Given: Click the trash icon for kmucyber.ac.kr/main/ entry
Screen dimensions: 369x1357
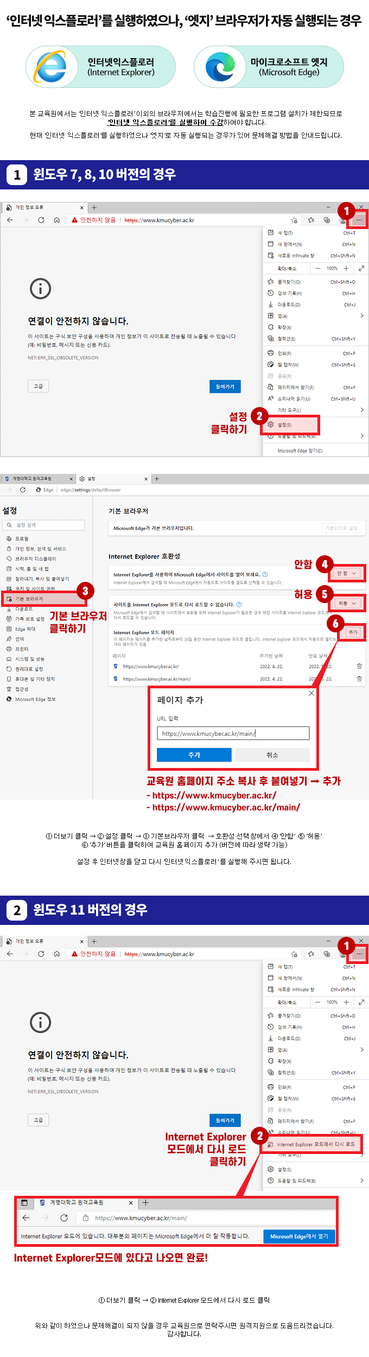Looking at the screenshot, I should [x=359, y=678].
